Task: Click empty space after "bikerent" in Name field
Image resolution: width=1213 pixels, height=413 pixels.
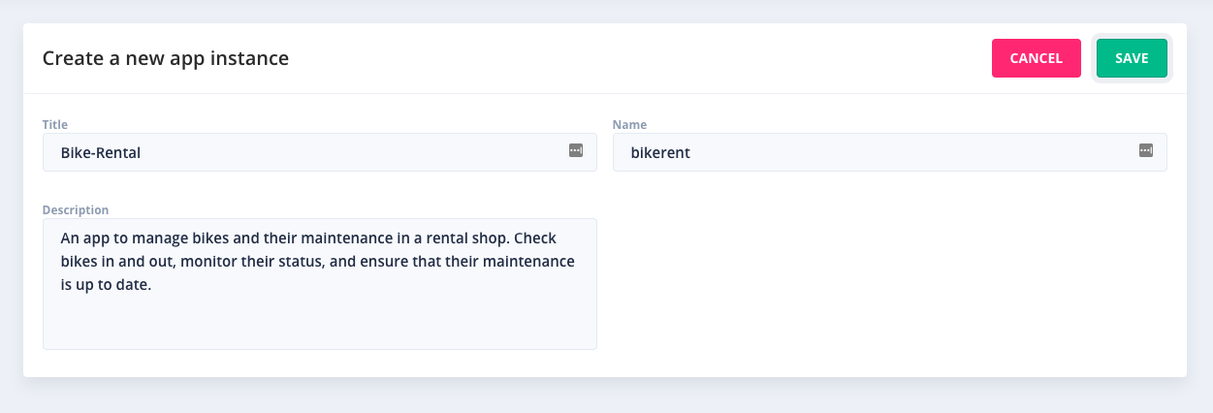Action: click(911, 152)
